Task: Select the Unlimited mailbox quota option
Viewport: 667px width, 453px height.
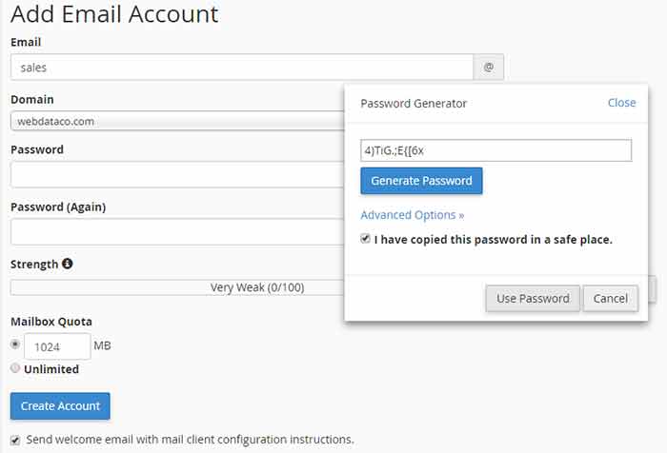Action: 15,368
